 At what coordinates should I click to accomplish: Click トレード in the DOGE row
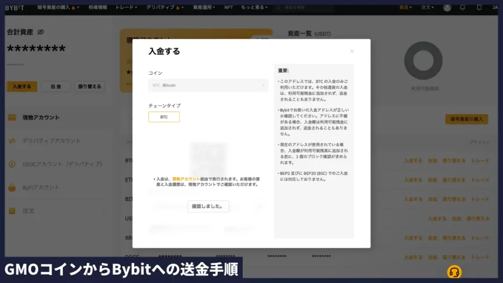click(480, 257)
